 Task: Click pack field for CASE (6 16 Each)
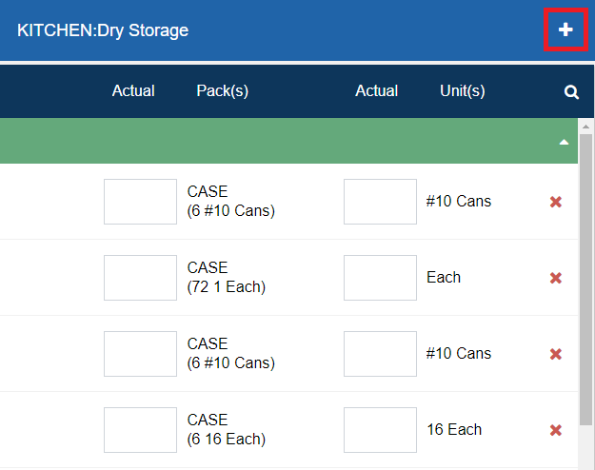point(140,430)
